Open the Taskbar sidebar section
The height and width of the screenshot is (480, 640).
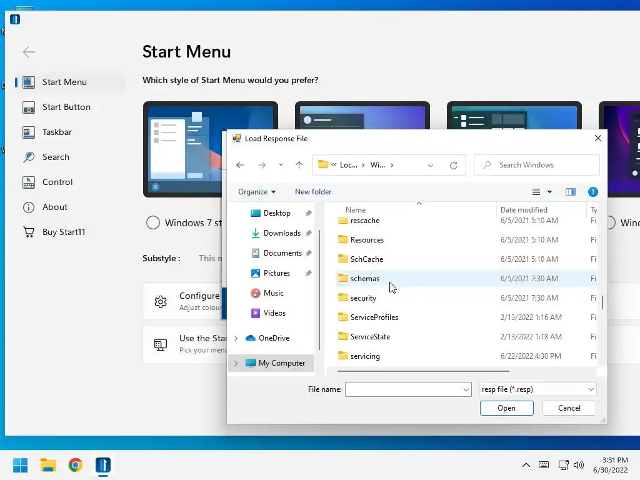(69, 132)
